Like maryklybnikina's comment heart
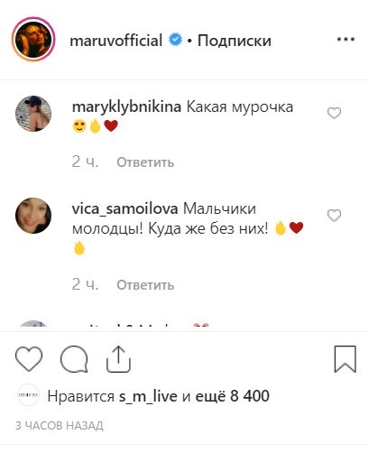 (334, 113)
